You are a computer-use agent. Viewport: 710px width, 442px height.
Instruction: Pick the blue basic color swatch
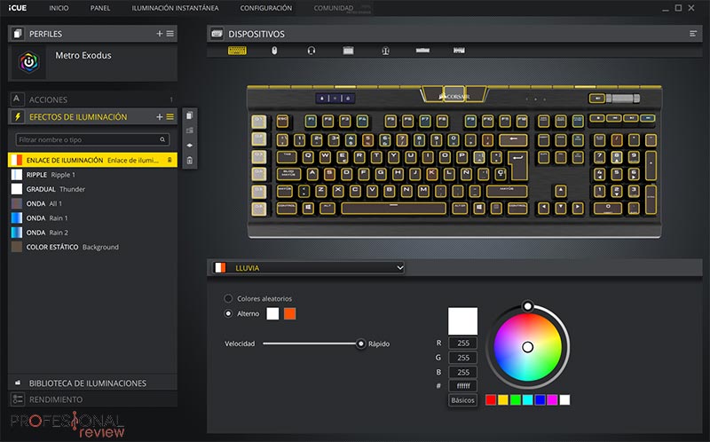pyautogui.click(x=540, y=400)
